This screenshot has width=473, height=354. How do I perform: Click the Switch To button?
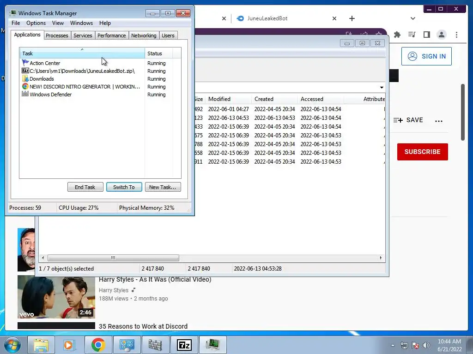pos(124,187)
